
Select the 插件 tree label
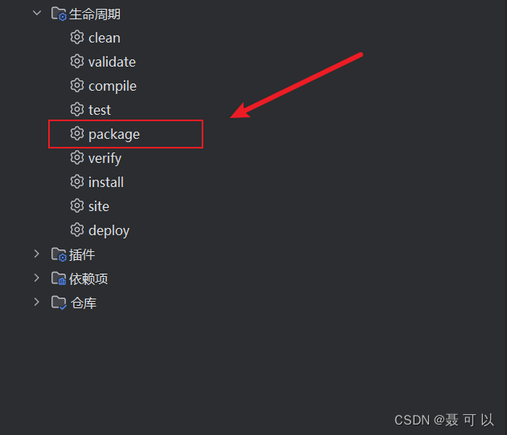click(x=82, y=254)
